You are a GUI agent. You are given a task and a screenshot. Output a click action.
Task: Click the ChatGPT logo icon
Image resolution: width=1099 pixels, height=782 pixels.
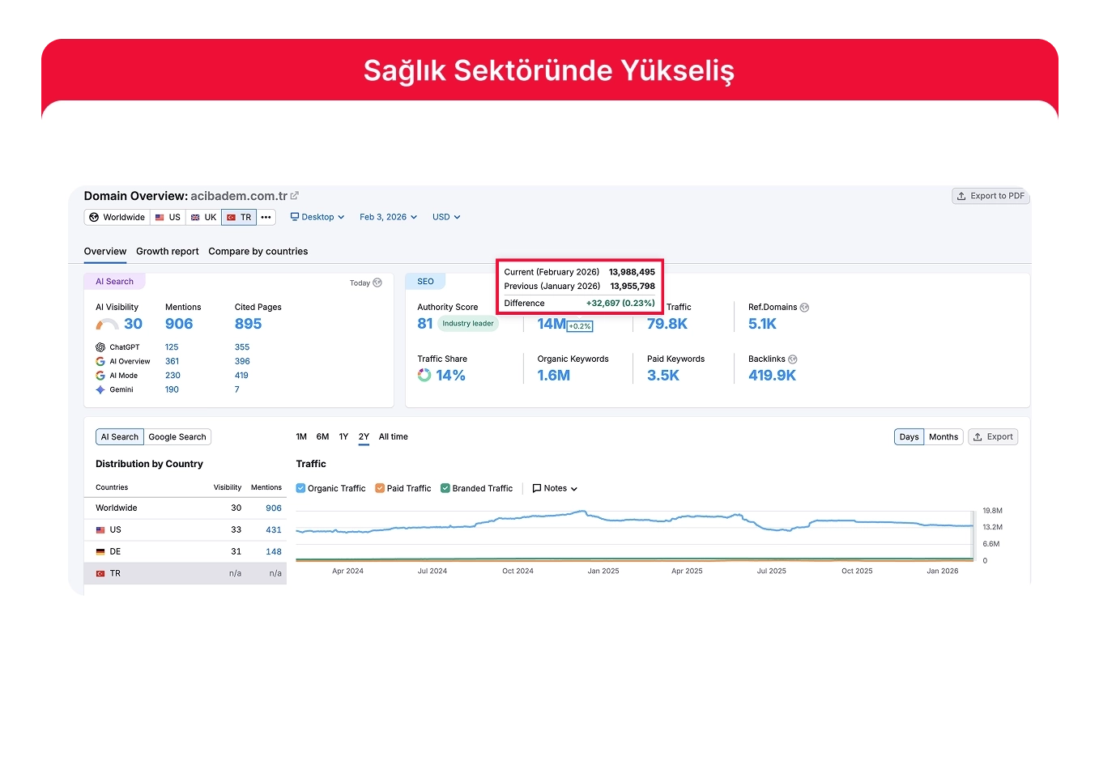pyautogui.click(x=100, y=347)
